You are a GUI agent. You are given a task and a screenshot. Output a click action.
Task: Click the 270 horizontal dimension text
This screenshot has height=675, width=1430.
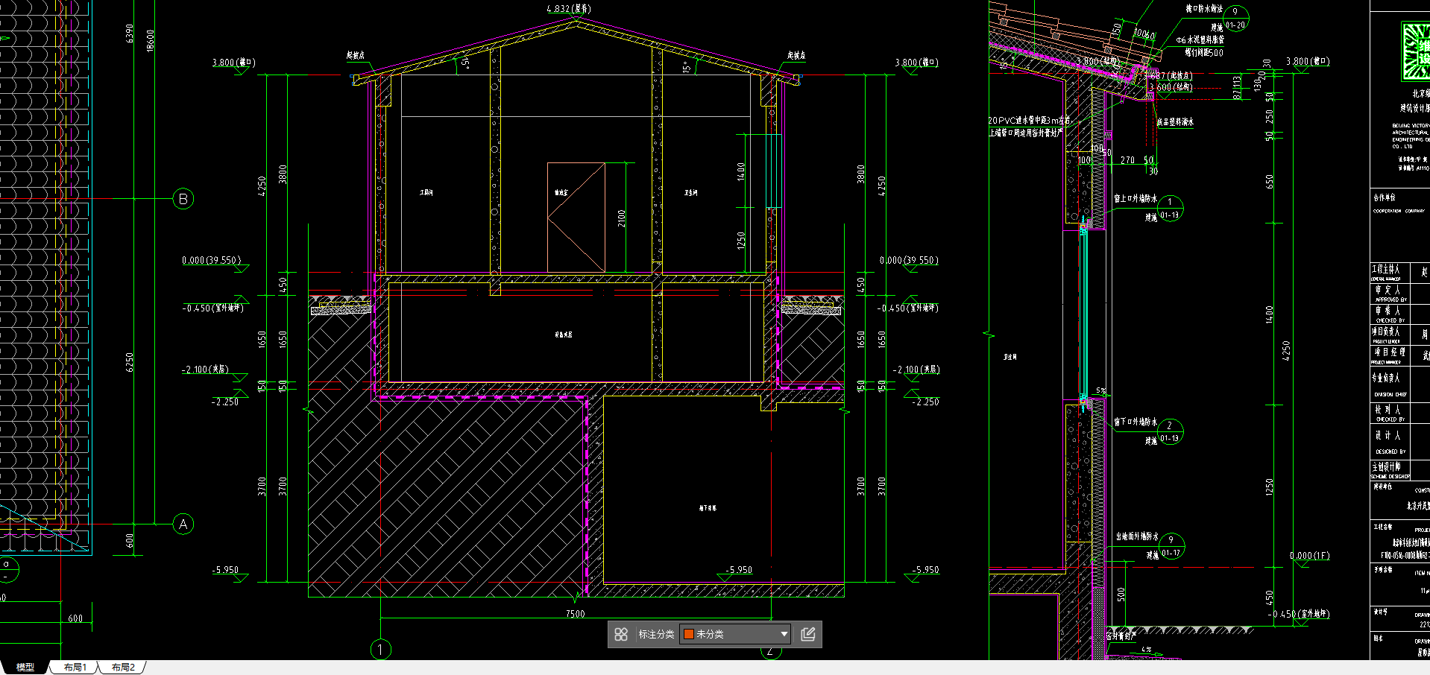point(1127,160)
